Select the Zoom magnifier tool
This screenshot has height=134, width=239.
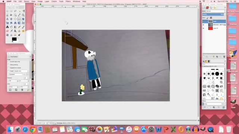[x=23, y=15]
